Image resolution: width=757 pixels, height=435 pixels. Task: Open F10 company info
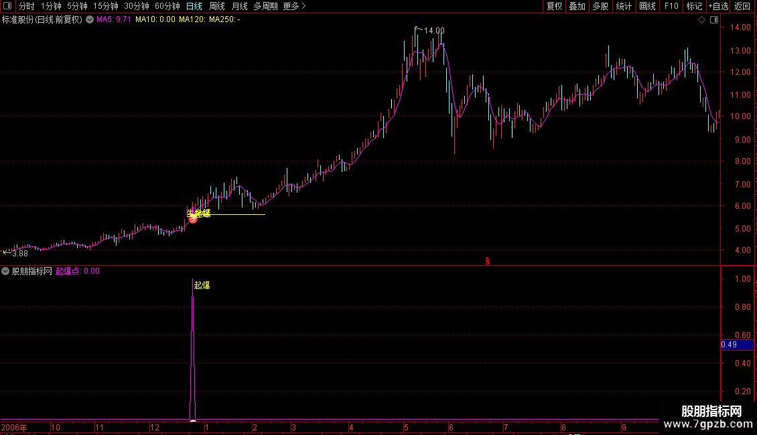click(671, 6)
